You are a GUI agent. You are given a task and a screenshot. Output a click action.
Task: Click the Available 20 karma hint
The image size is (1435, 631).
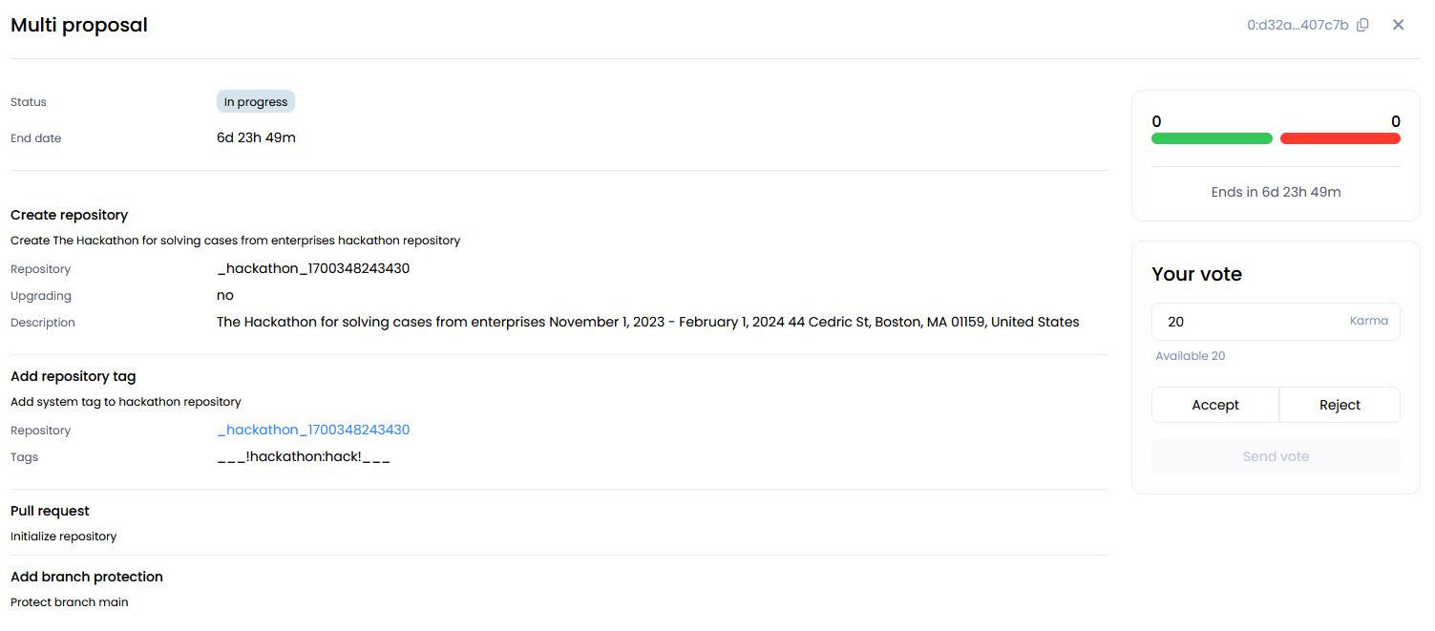1190,356
